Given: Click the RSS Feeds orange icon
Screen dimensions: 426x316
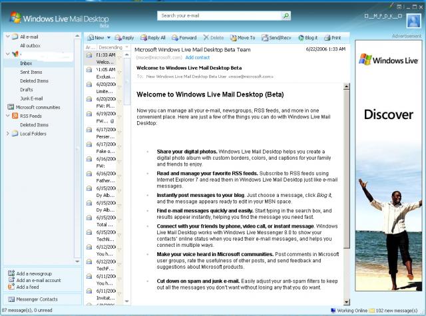Looking at the screenshot, I should coord(15,116).
